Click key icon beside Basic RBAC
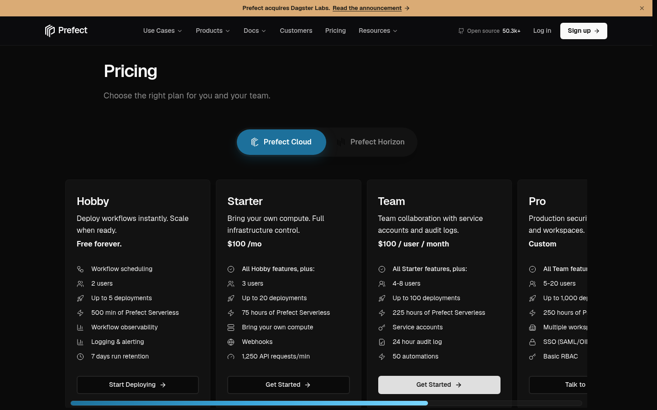This screenshot has height=410, width=657. pyautogui.click(x=532, y=357)
